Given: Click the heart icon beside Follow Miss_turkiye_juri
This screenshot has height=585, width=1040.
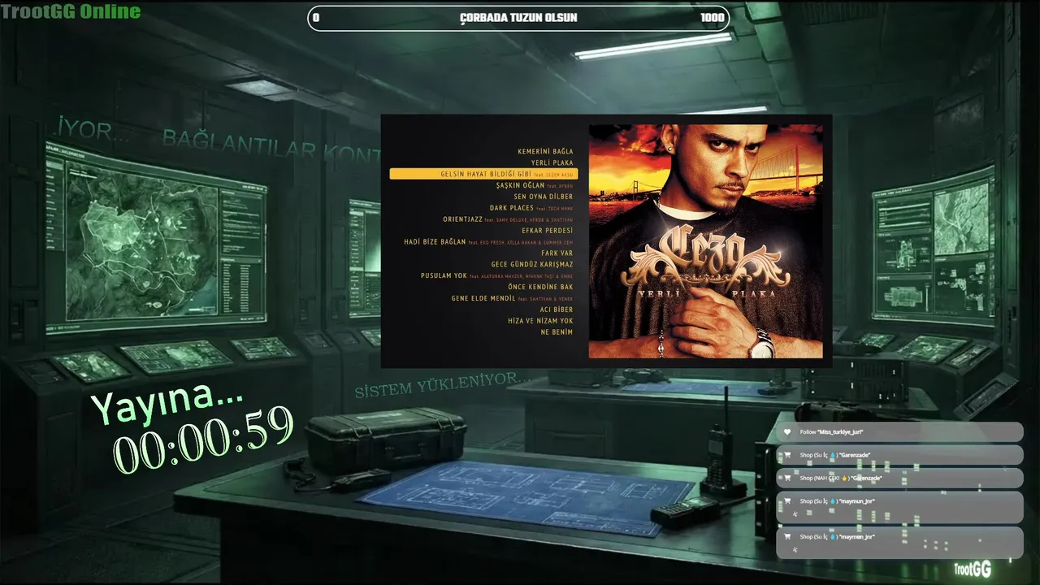Looking at the screenshot, I should pos(786,432).
